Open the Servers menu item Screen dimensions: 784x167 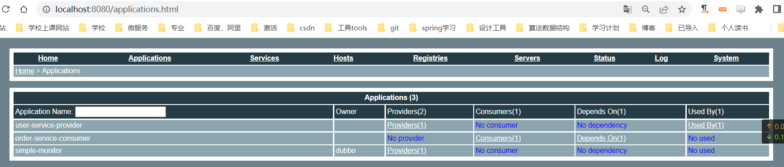[x=527, y=58]
